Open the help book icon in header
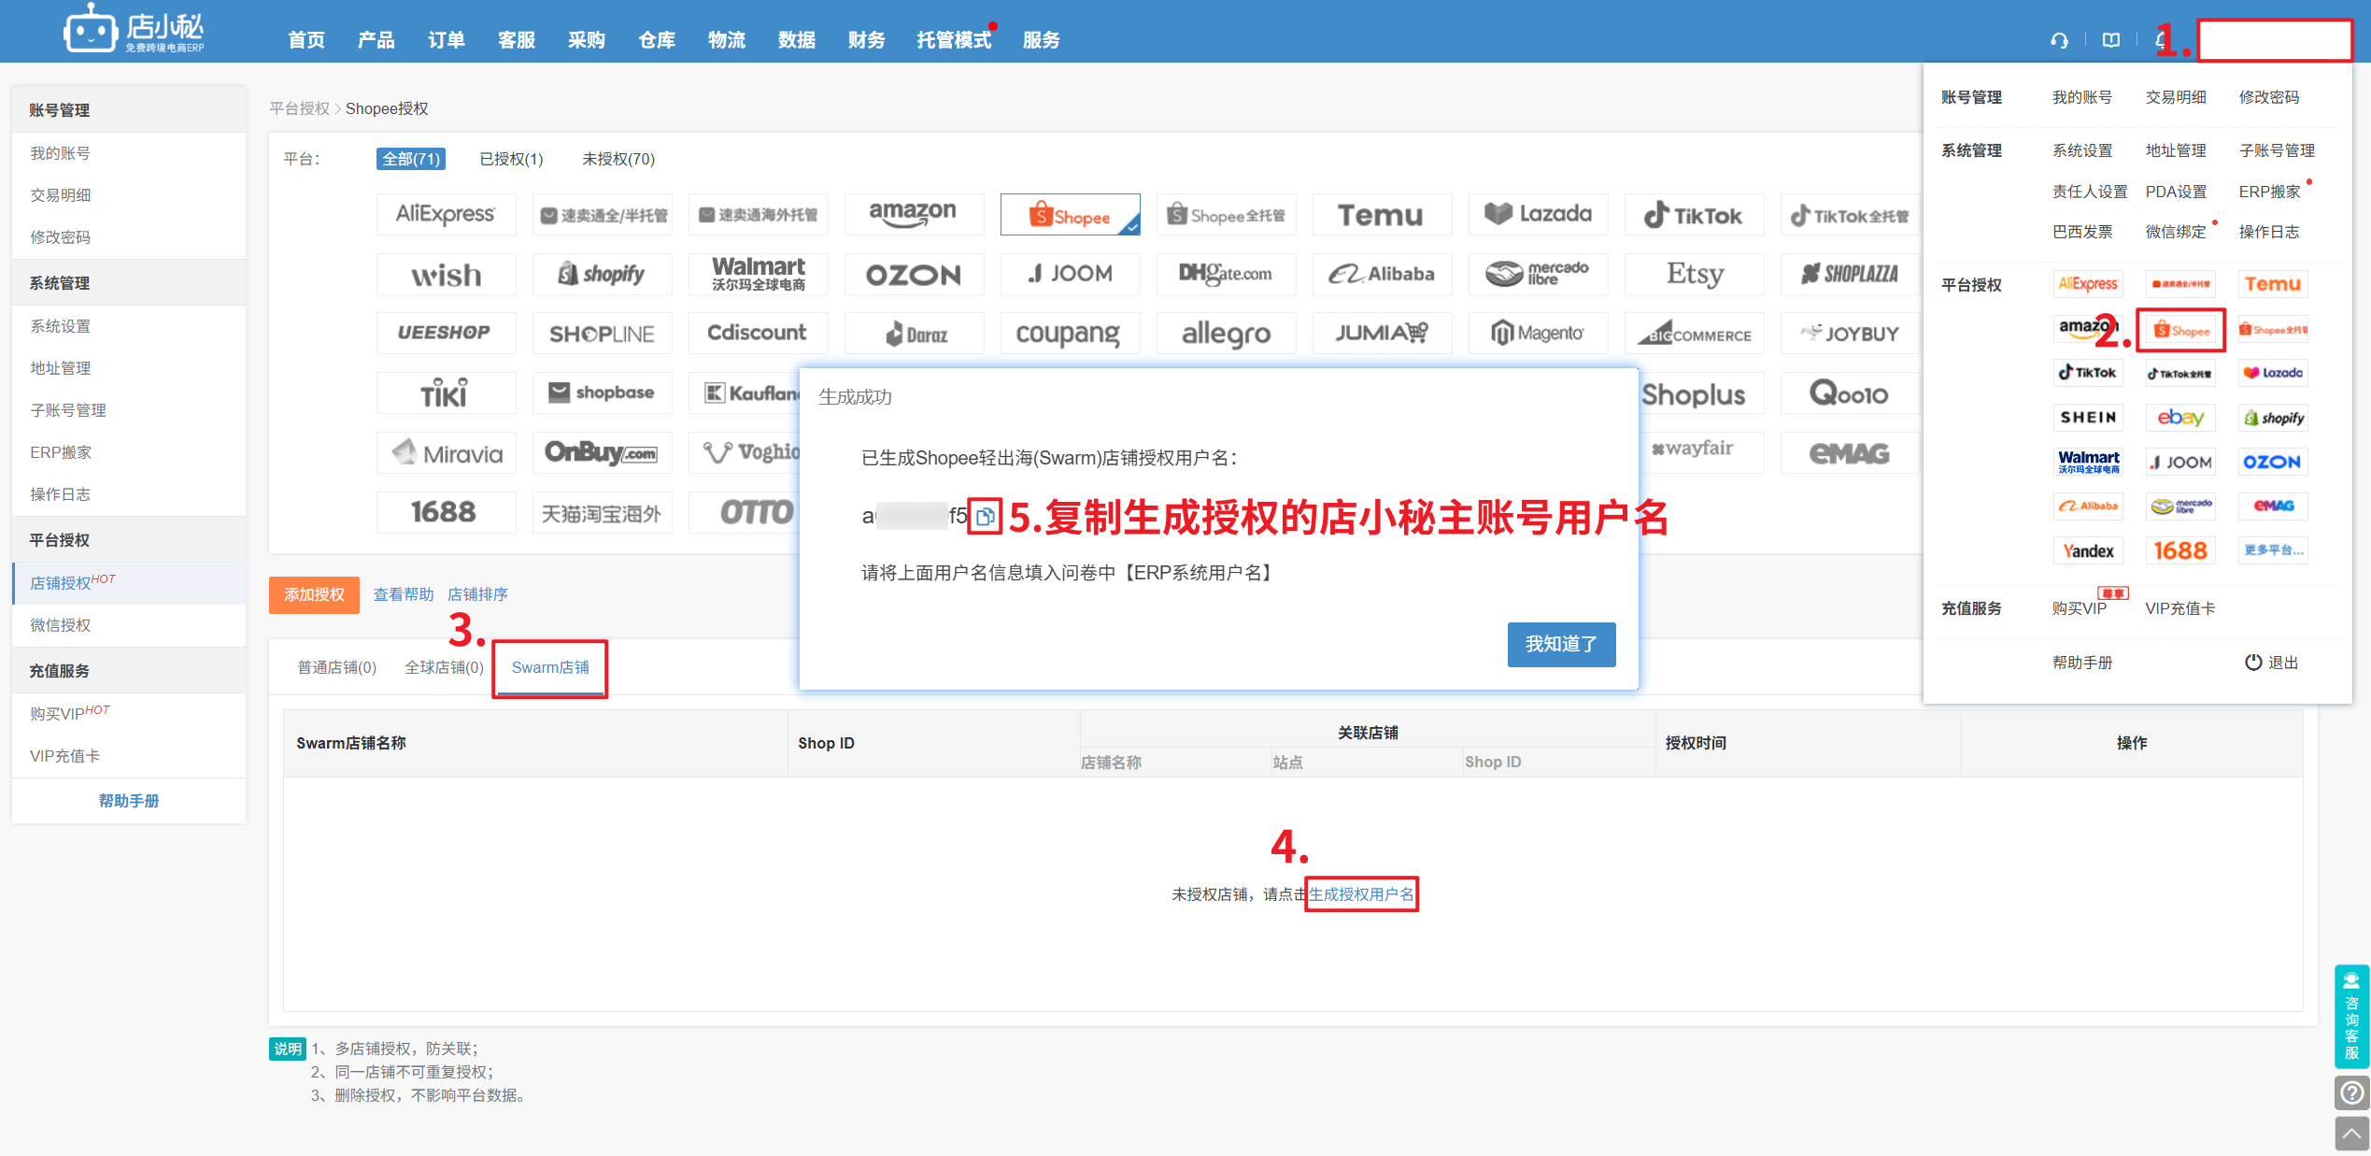The width and height of the screenshot is (2371, 1156). pos(2111,40)
